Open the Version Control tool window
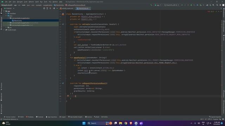Image resolution: width=225 pixels, height=126 pixels. 10,117
